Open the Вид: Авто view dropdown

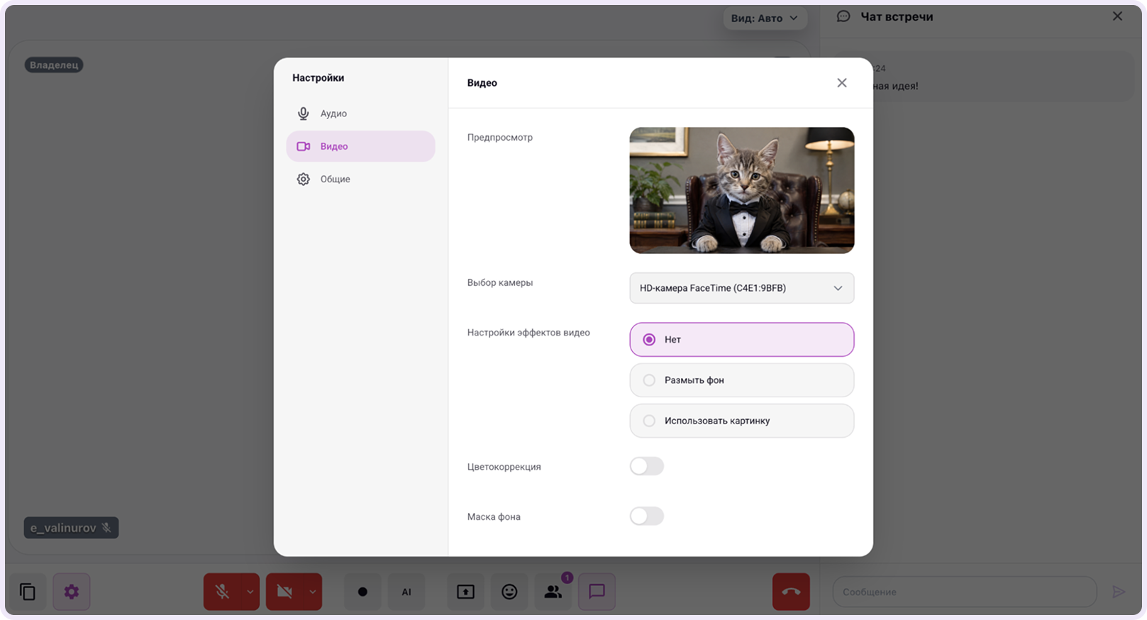(x=765, y=18)
